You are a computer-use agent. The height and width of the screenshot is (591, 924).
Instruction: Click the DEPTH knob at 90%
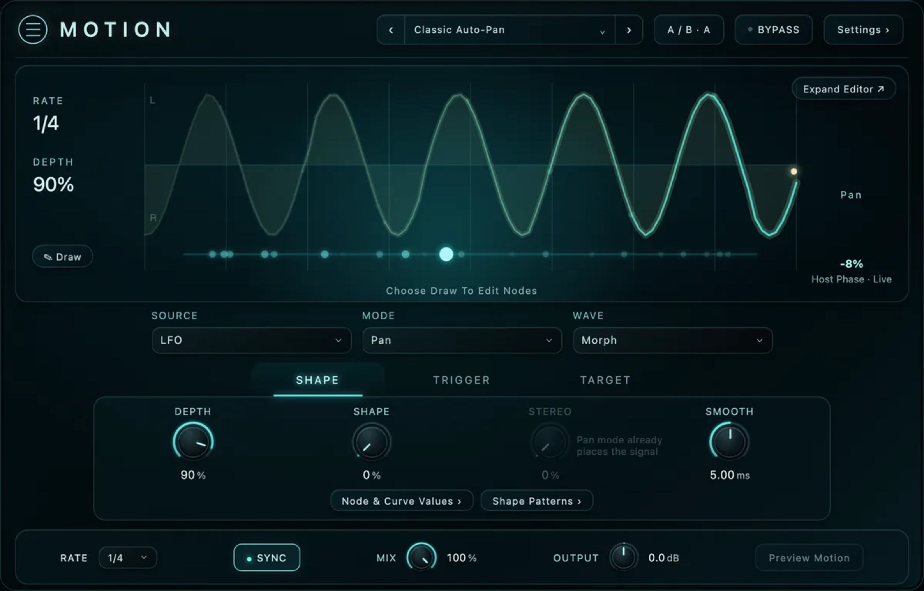pos(193,442)
